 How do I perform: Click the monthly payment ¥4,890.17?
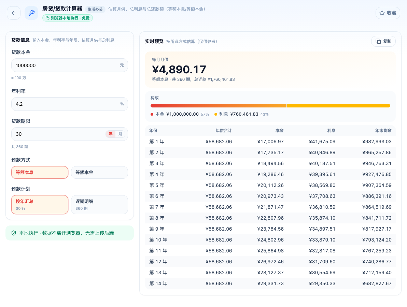coord(179,70)
